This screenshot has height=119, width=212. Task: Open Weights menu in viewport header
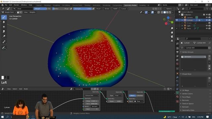[x=32, y=12]
